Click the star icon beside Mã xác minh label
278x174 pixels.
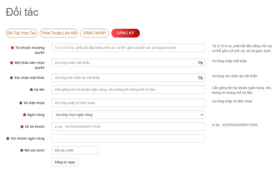coord(22,150)
